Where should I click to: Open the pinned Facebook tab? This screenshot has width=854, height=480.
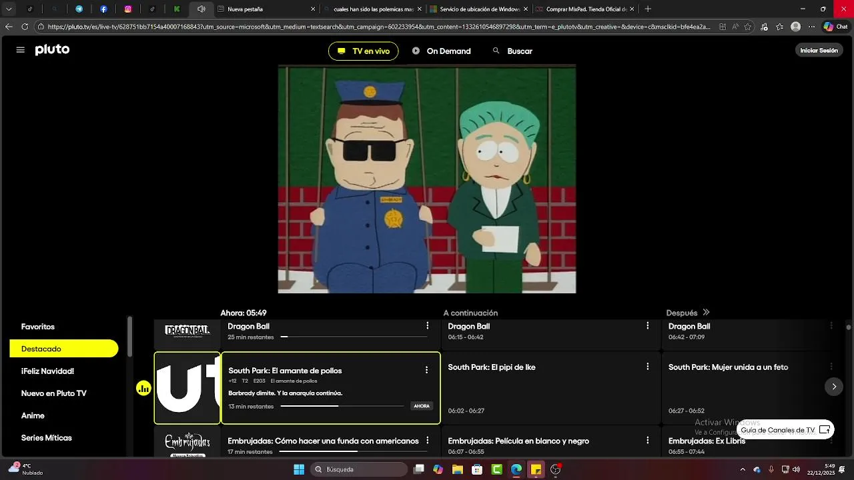[x=103, y=9]
